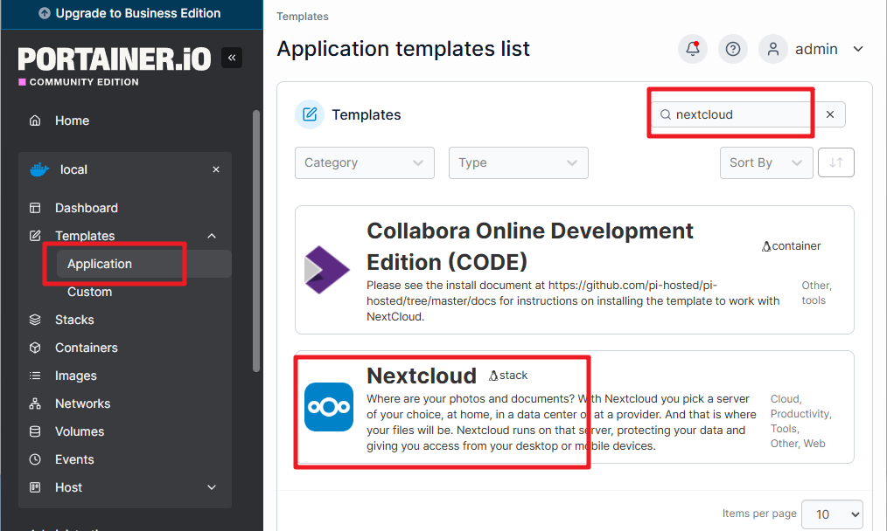The height and width of the screenshot is (531, 887).
Task: Select Application templates submenu
Action: 143,264
